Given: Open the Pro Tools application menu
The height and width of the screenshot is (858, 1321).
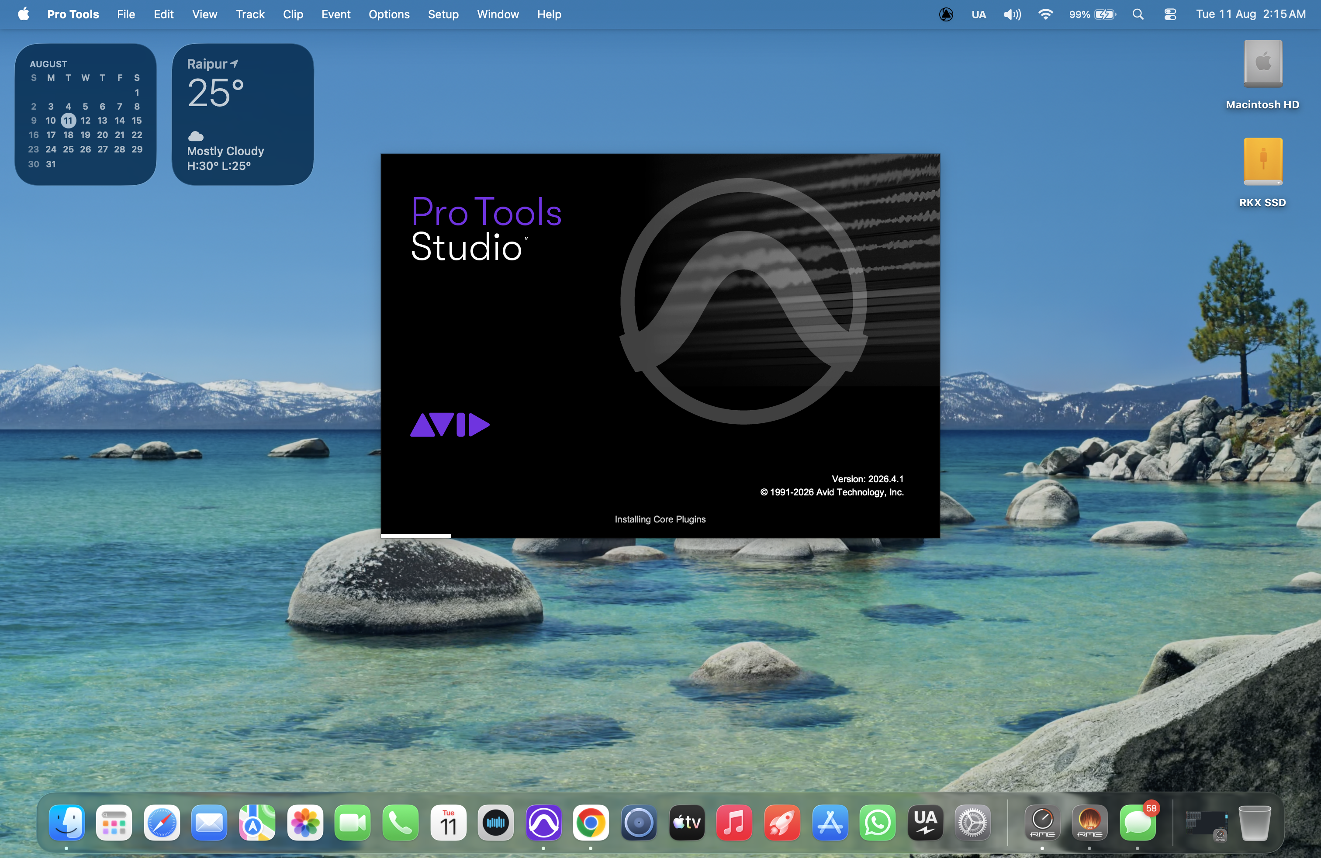Looking at the screenshot, I should coord(73,14).
